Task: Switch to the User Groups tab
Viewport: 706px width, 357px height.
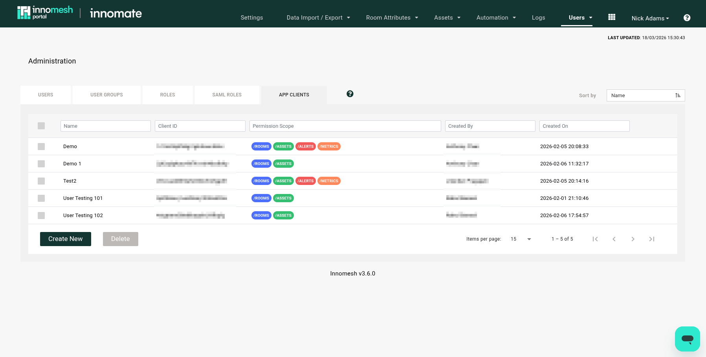Action: click(106, 95)
